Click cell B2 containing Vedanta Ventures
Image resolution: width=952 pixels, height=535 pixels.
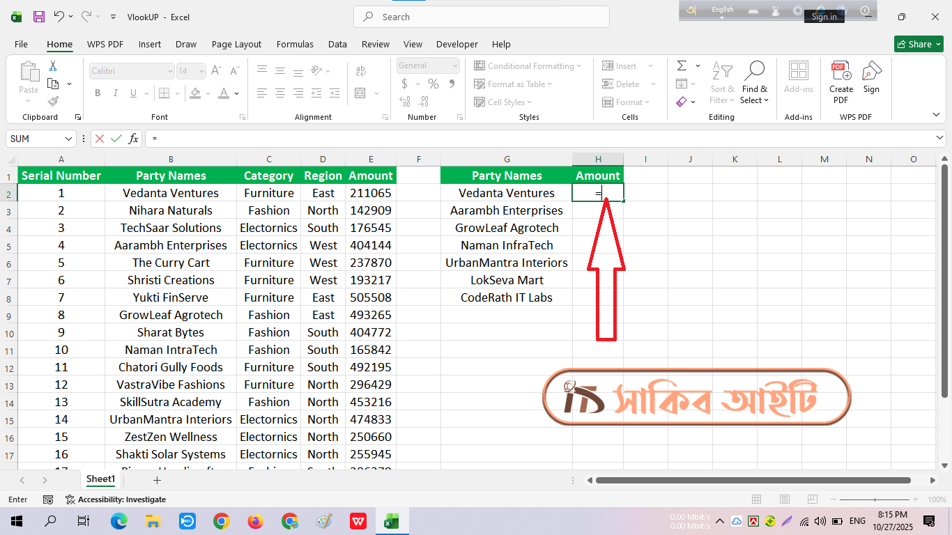pos(170,193)
